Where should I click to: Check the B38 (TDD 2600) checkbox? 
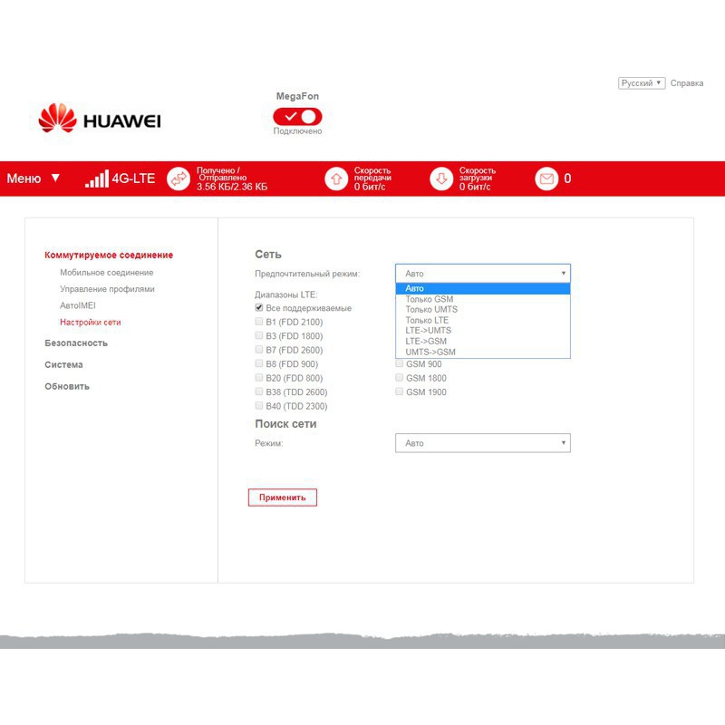tap(259, 392)
